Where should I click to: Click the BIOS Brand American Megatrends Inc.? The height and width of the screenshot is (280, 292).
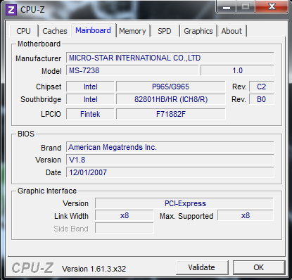pyautogui.click(x=170, y=147)
